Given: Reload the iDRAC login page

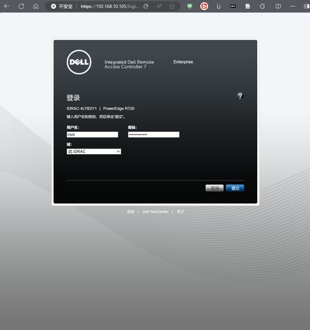Looking at the screenshot, I should point(21,6).
